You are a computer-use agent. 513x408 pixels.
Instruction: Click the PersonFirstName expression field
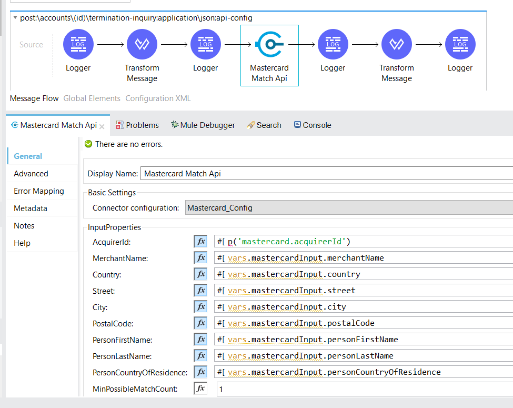(363, 340)
